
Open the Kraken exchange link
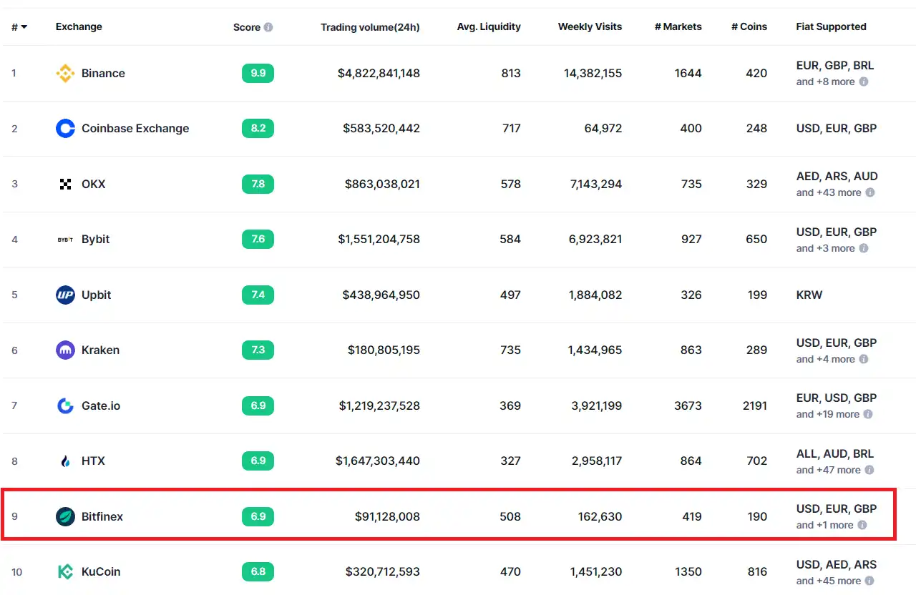[100, 350]
